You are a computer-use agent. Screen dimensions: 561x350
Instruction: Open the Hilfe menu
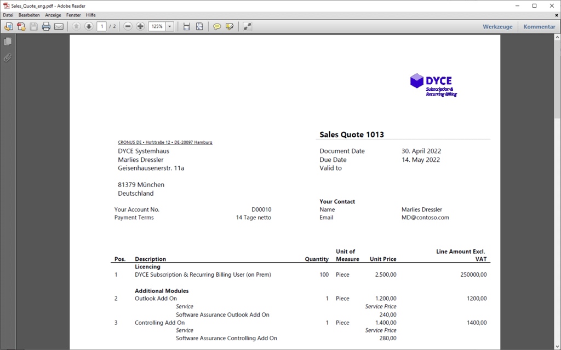pyautogui.click(x=91, y=15)
